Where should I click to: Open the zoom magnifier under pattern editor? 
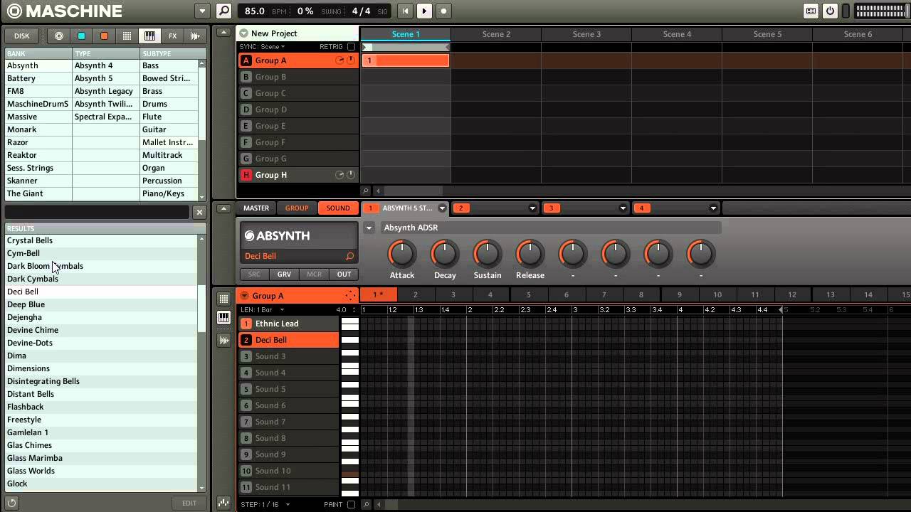366,504
